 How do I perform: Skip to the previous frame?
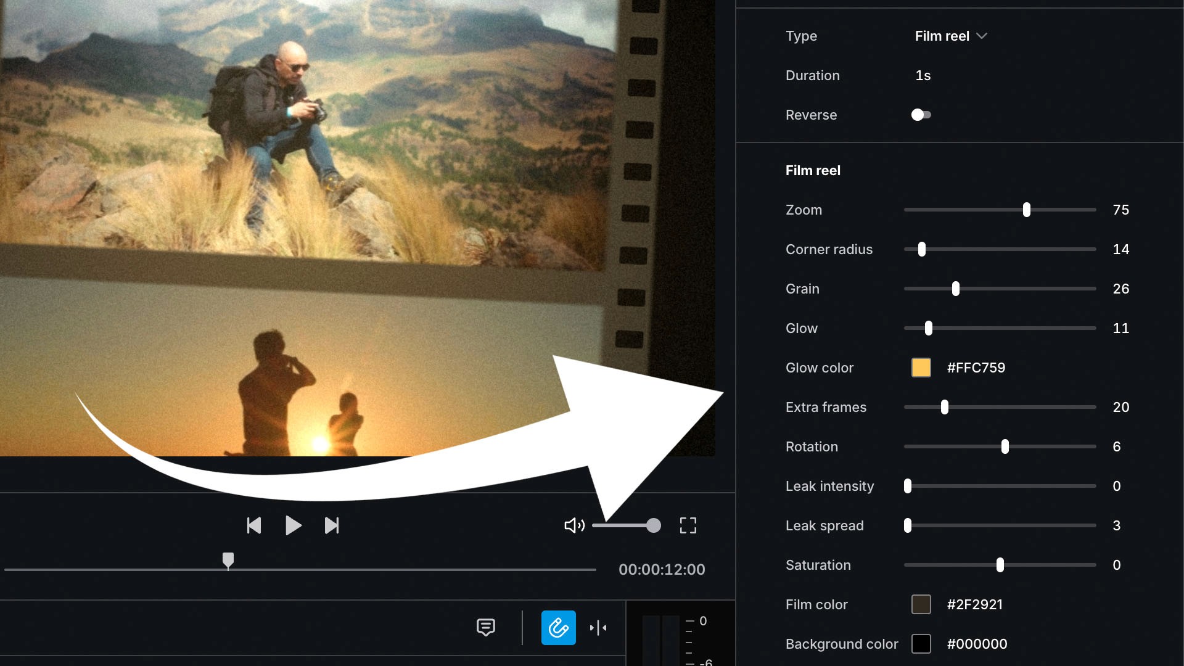click(254, 525)
